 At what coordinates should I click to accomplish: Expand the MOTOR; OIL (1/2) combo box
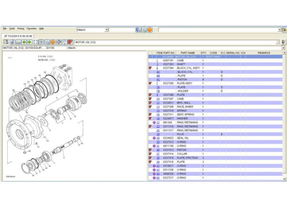pyautogui.click(x=277, y=42)
